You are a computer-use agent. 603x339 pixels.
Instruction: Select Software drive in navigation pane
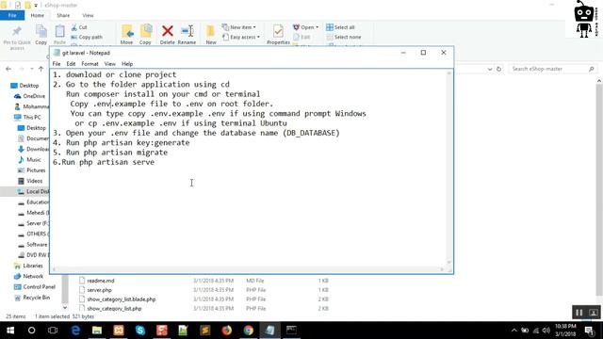point(32,245)
